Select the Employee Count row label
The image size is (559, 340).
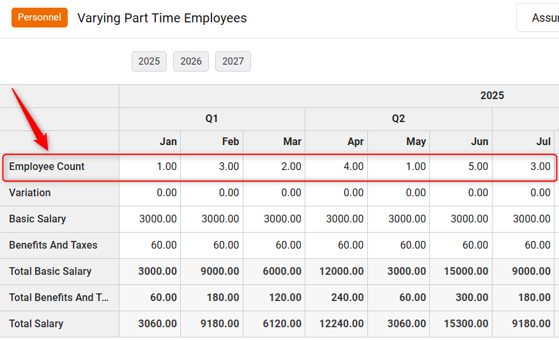pos(47,167)
